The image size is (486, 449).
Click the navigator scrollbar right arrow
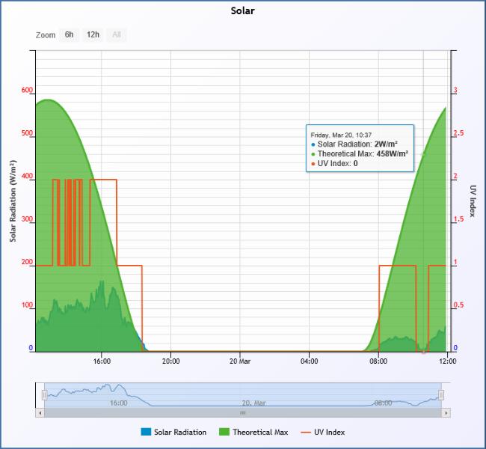point(446,412)
